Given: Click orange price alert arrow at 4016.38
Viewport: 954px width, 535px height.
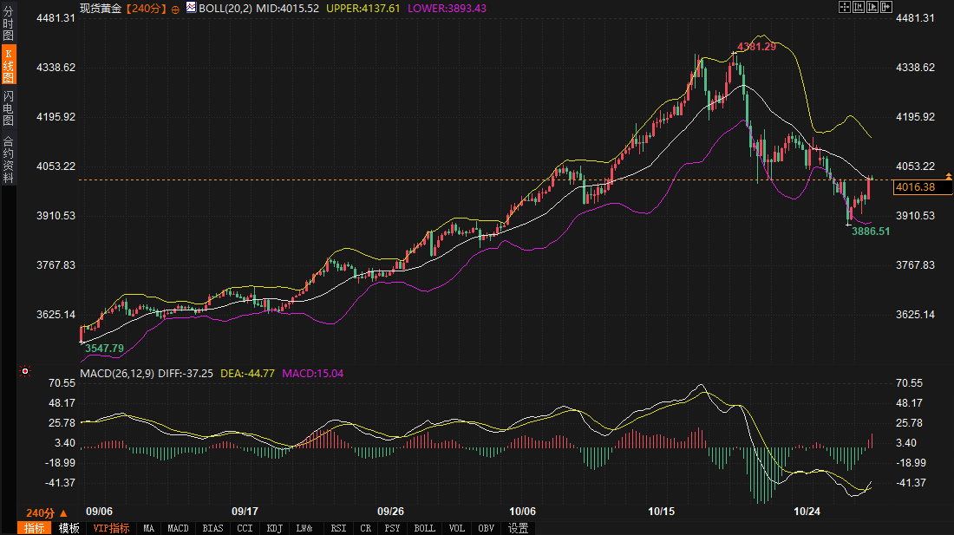Looking at the screenshot, I should 949,176.
